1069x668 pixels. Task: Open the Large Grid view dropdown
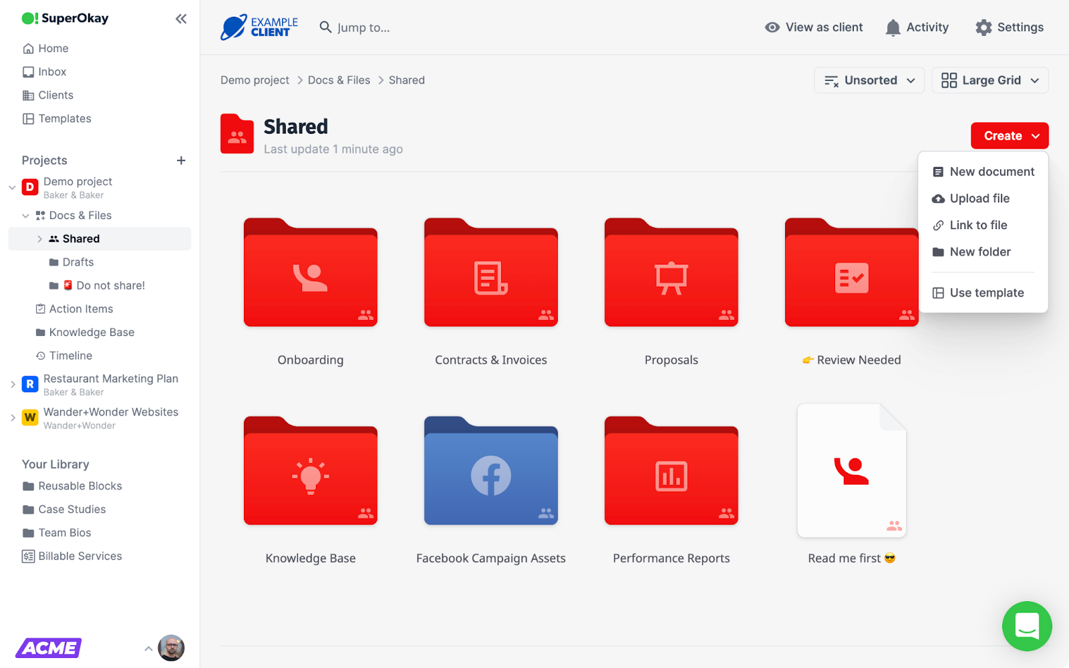(x=989, y=80)
